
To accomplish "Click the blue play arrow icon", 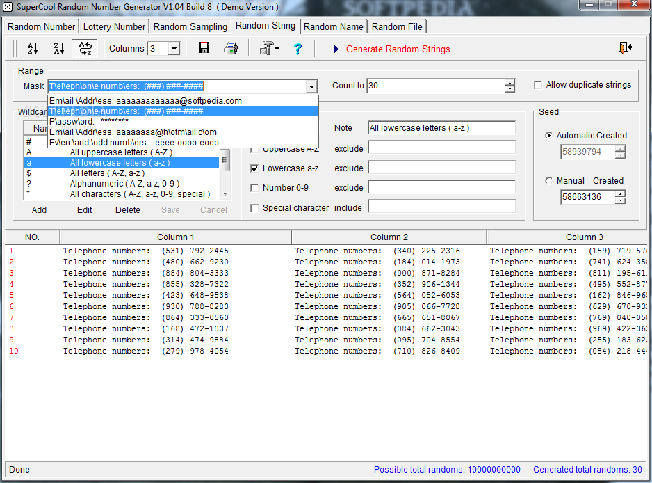I will 336,49.
